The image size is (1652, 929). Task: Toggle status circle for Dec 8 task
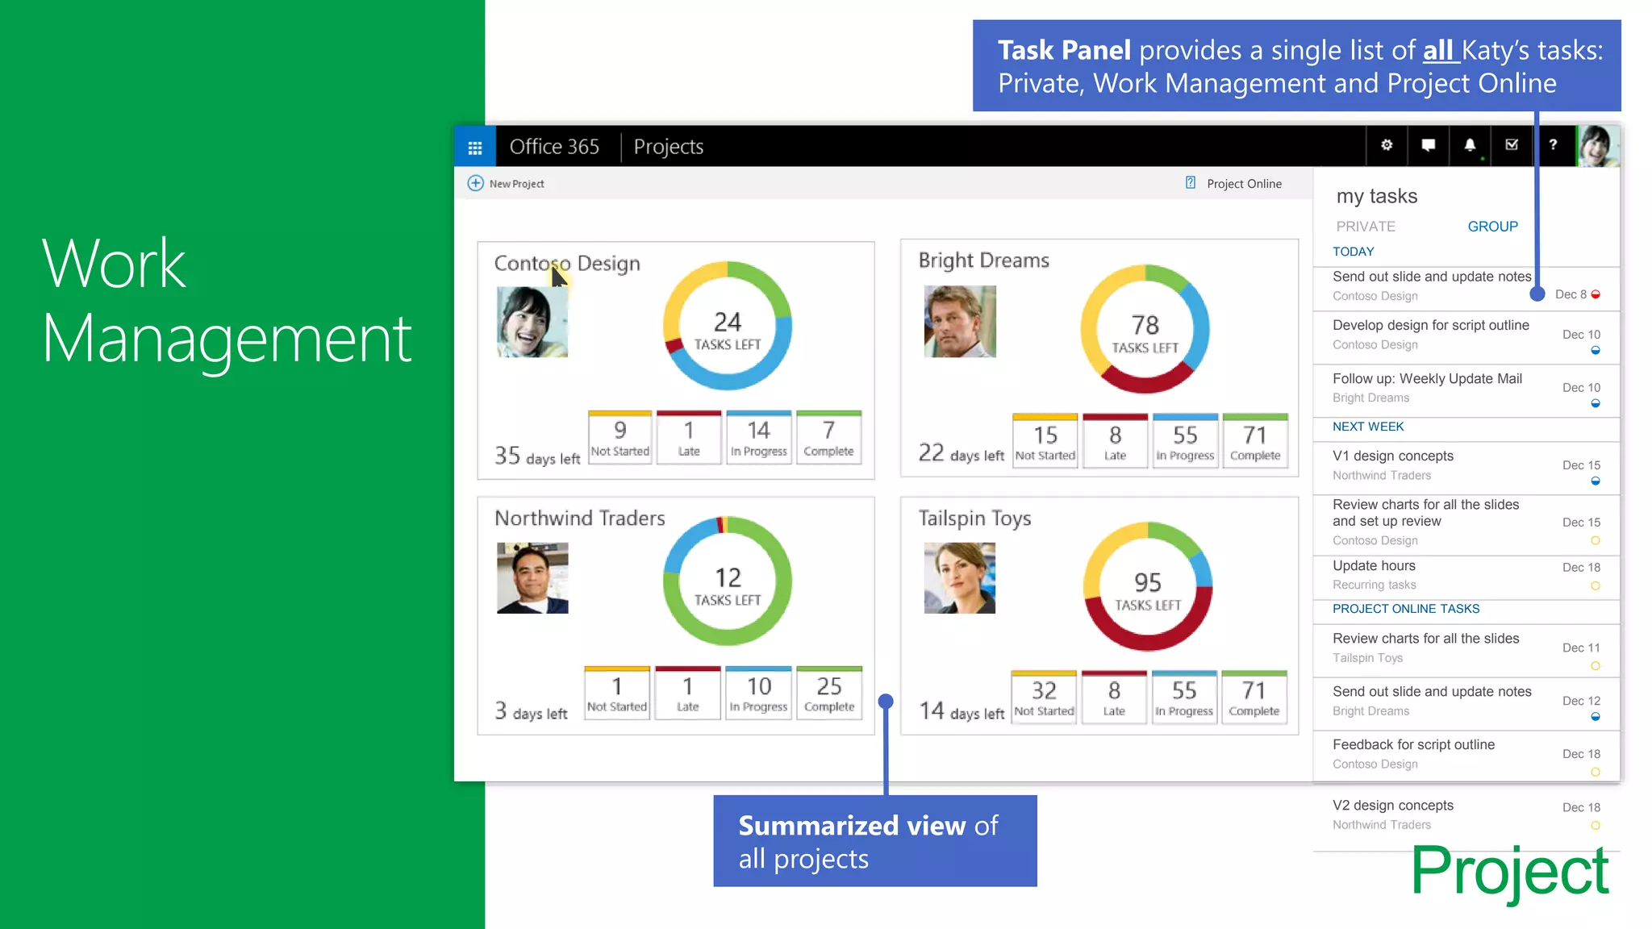point(1596,294)
